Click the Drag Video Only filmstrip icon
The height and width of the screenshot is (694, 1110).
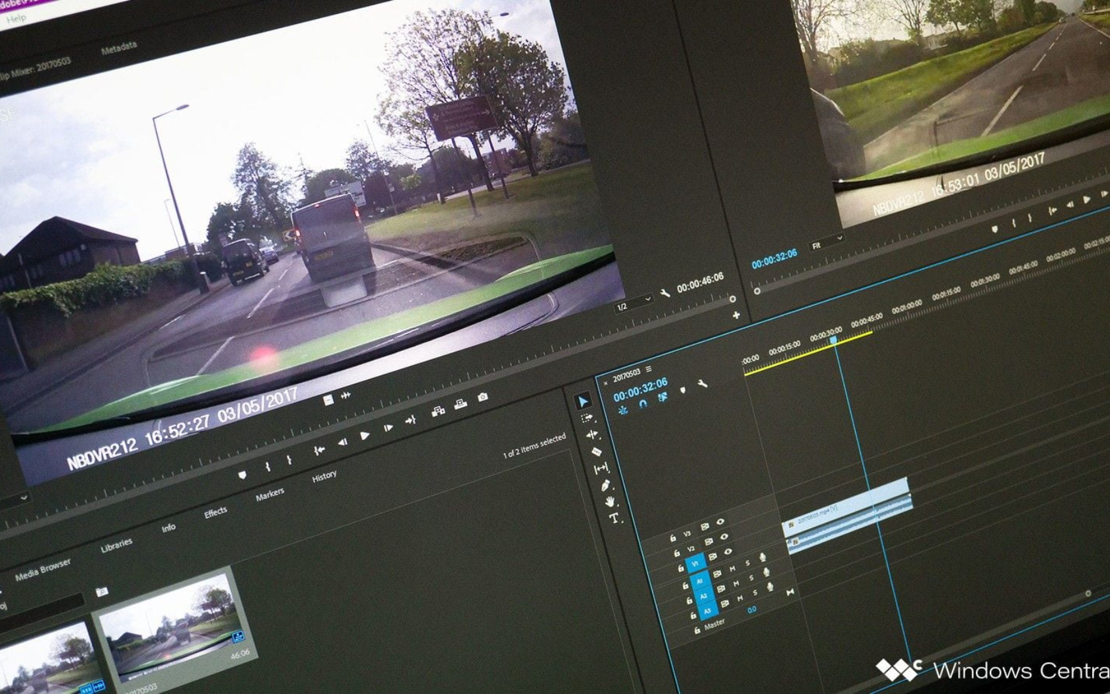[328, 401]
